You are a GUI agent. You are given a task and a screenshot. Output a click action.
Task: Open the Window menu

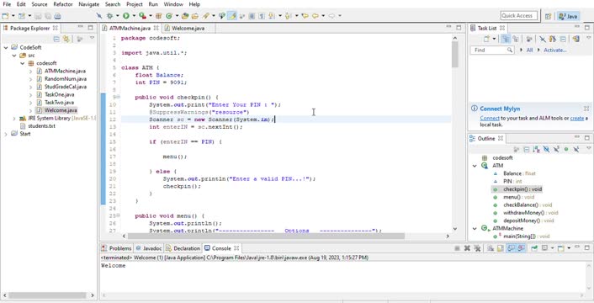coord(172,4)
